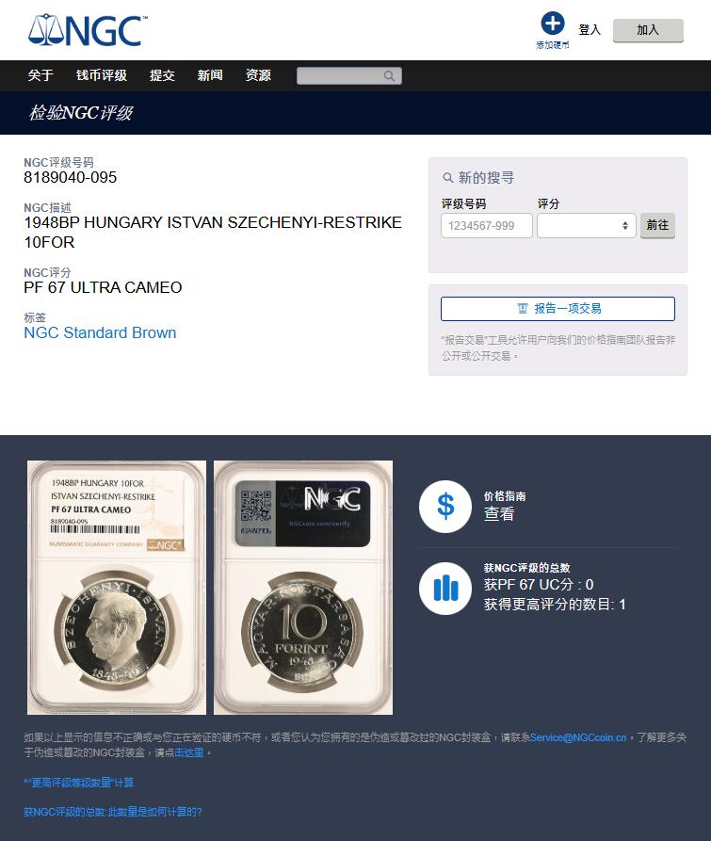Click the 登入 login link
711x841 pixels.
point(590,30)
